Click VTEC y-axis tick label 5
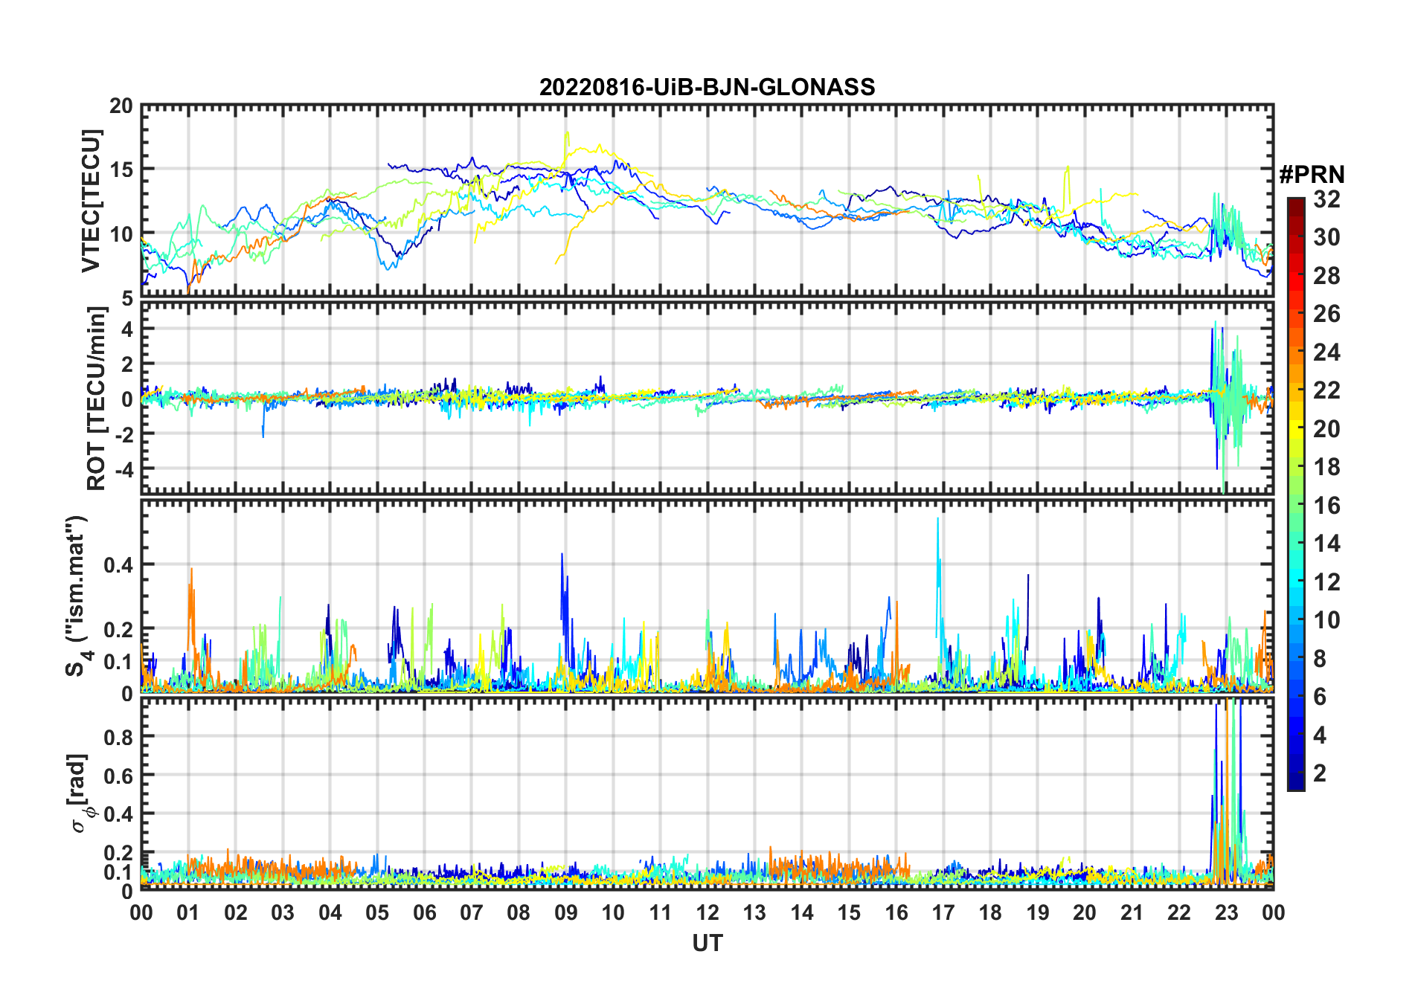Viewport: 1415px width, 989px height. pos(127,299)
